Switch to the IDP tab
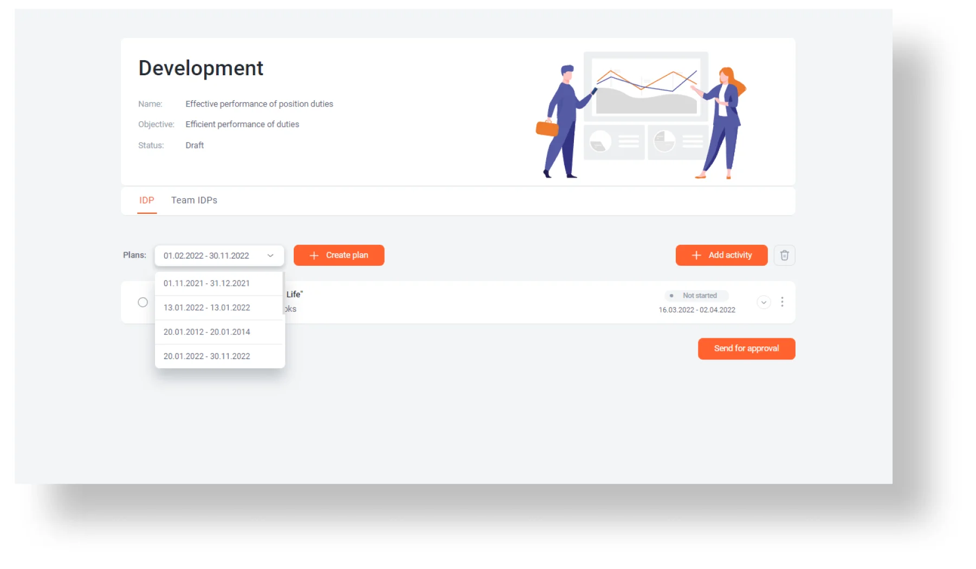This screenshot has width=976, height=569. [x=146, y=200]
